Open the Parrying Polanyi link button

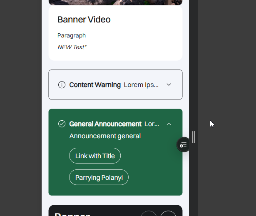point(99,177)
